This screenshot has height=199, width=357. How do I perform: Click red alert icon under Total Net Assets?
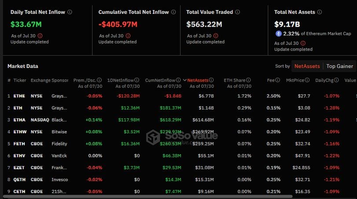pyautogui.click(x=303, y=43)
